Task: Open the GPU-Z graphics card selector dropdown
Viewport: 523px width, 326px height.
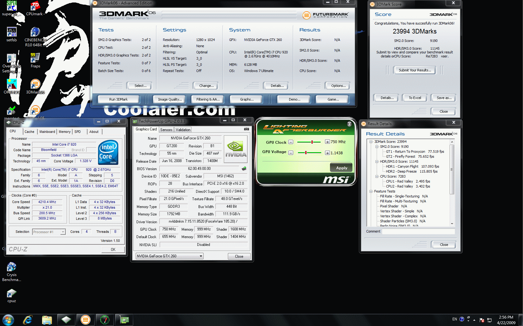Action: tap(170, 256)
